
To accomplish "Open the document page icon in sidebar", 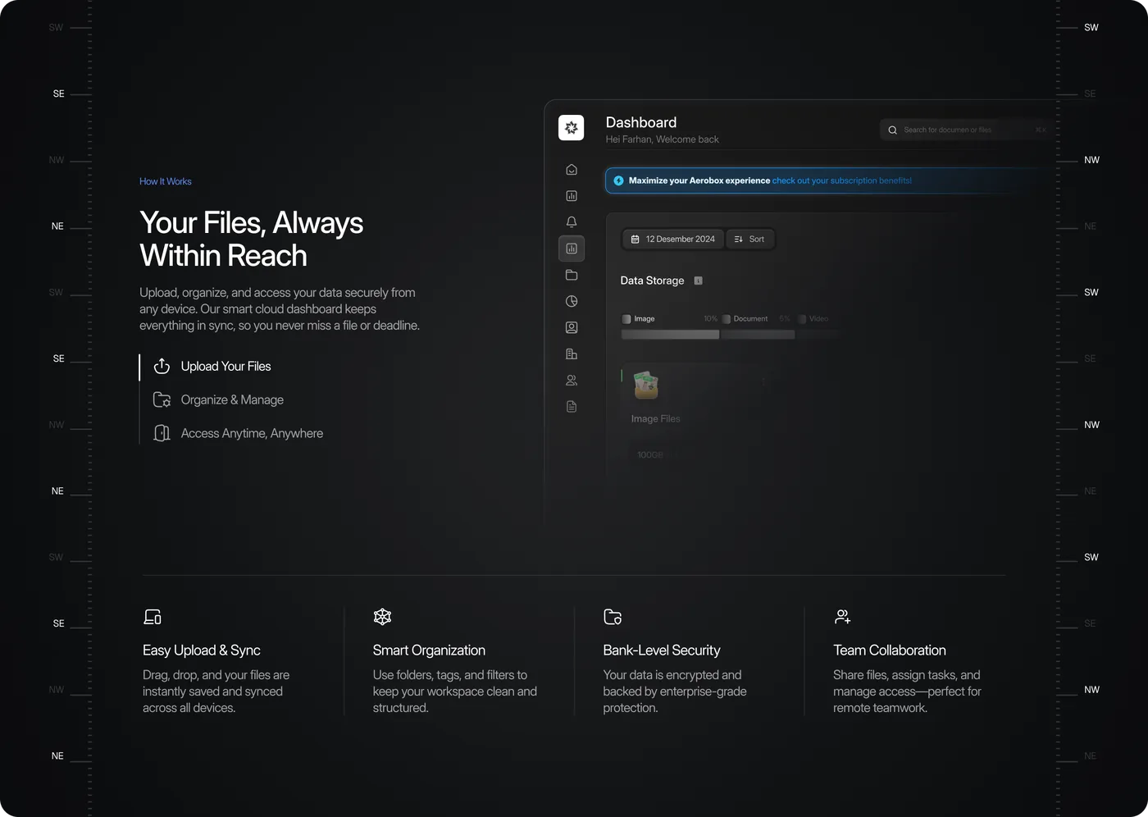I will pos(572,406).
